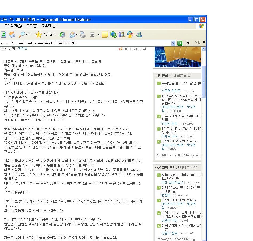This screenshot has height=241, width=253.
Task: Open most-viewed 양들의 침묵 movie link
Action: click(x=169, y=124)
